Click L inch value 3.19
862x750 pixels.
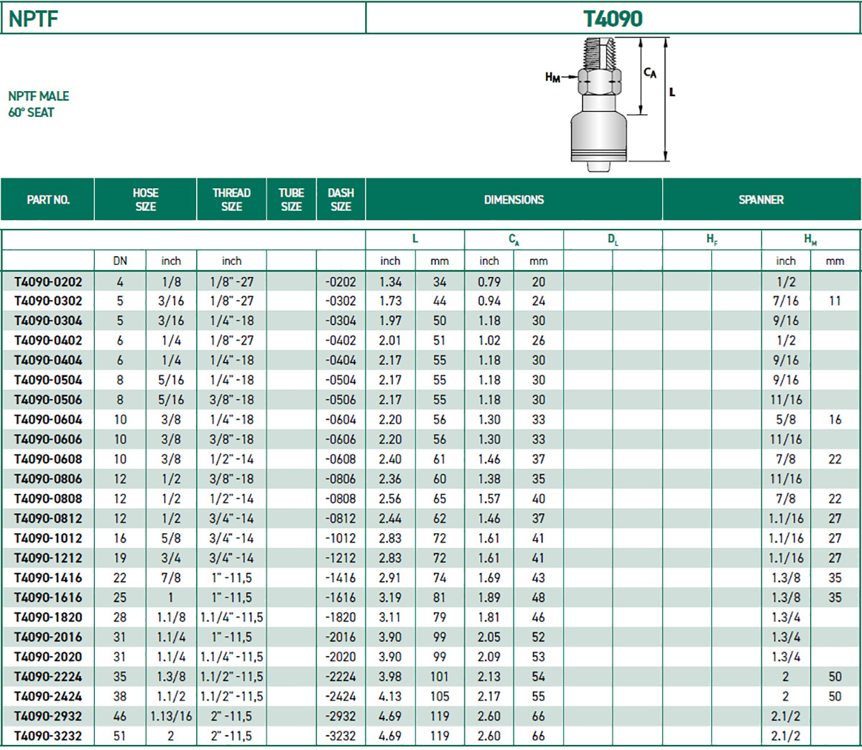click(x=390, y=597)
